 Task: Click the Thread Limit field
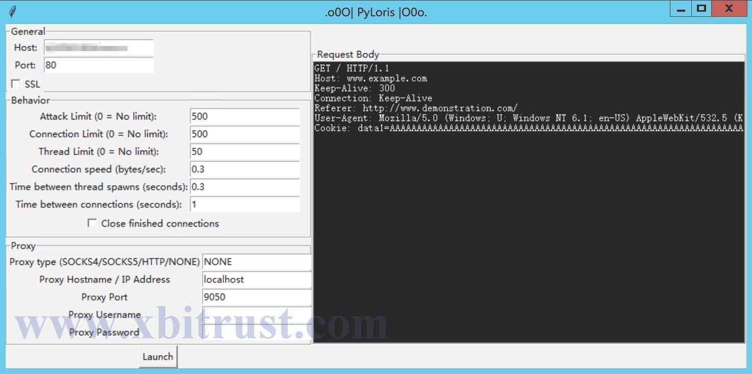coord(244,152)
